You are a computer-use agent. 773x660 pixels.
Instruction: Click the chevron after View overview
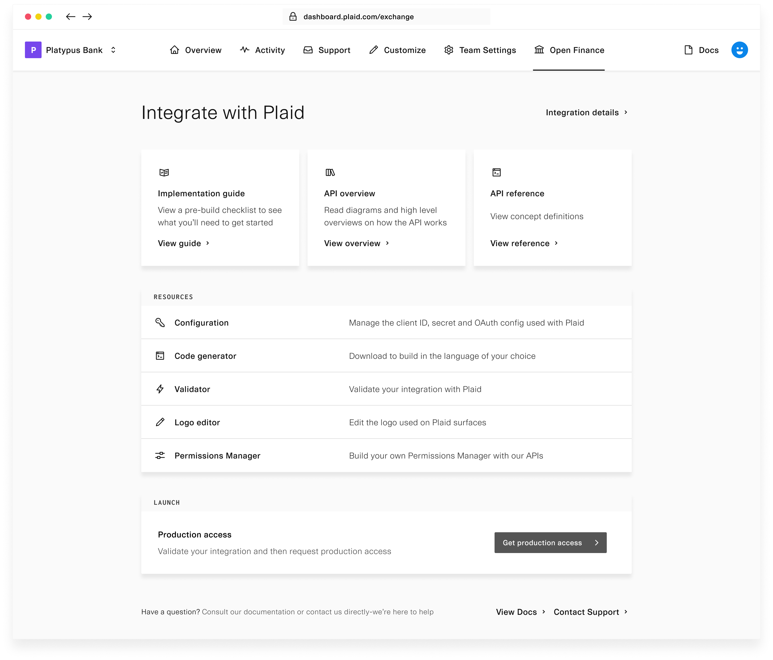[x=387, y=243]
